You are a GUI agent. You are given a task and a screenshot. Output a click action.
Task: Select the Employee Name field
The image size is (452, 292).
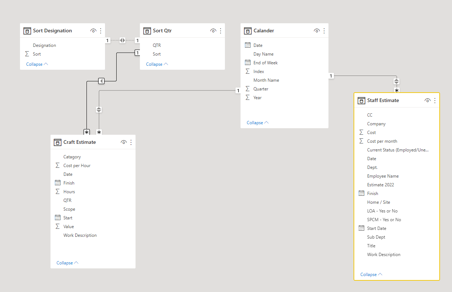coord(383,176)
